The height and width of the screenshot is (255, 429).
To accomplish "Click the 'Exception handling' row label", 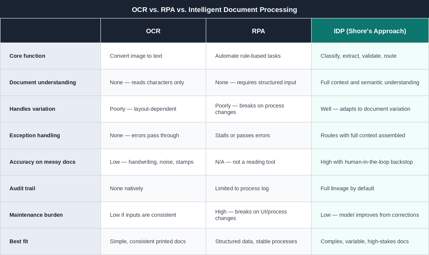I will [x=50, y=135].
